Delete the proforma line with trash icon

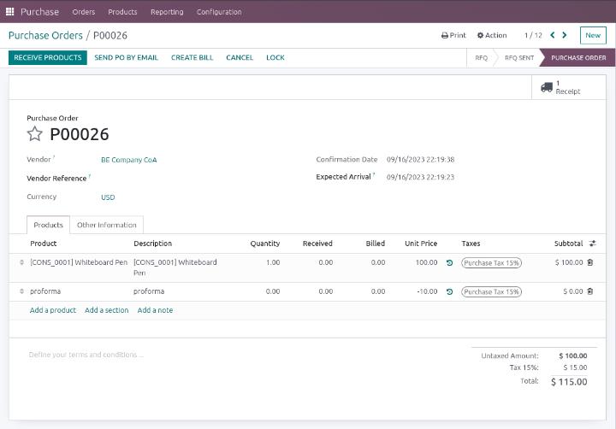click(x=590, y=291)
